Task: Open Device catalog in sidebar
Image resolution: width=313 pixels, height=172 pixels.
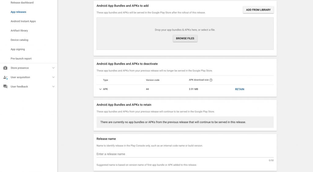Action: 19,40
